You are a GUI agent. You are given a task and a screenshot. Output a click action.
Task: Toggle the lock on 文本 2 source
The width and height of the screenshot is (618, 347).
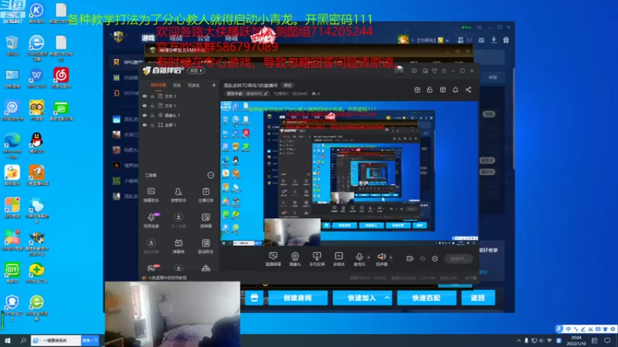coord(152,96)
